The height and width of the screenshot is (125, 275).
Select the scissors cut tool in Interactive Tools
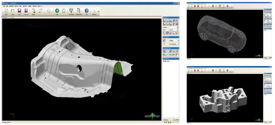point(167,51)
